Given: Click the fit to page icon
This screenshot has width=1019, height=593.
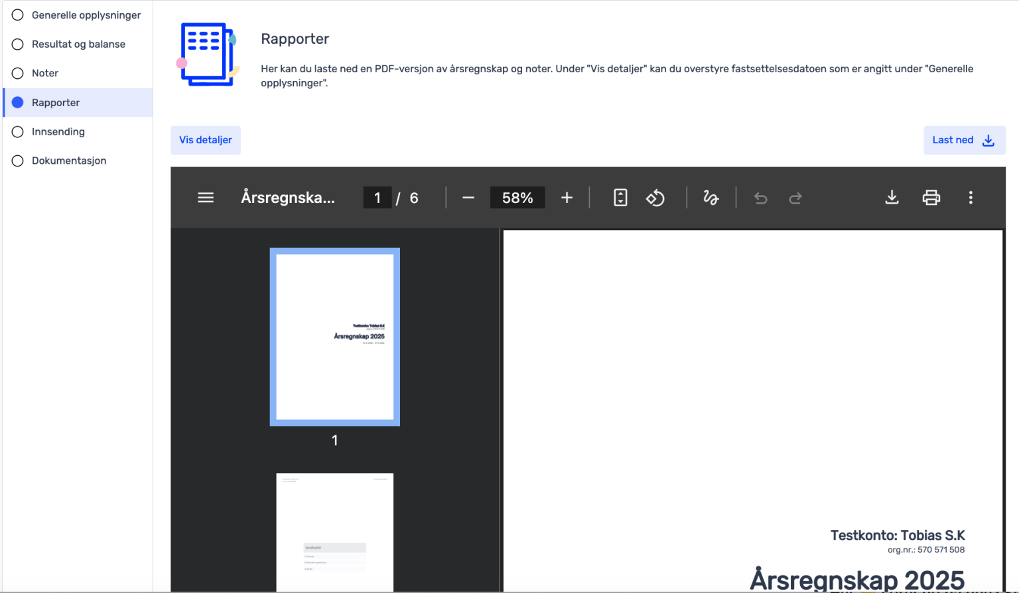Looking at the screenshot, I should (x=620, y=198).
